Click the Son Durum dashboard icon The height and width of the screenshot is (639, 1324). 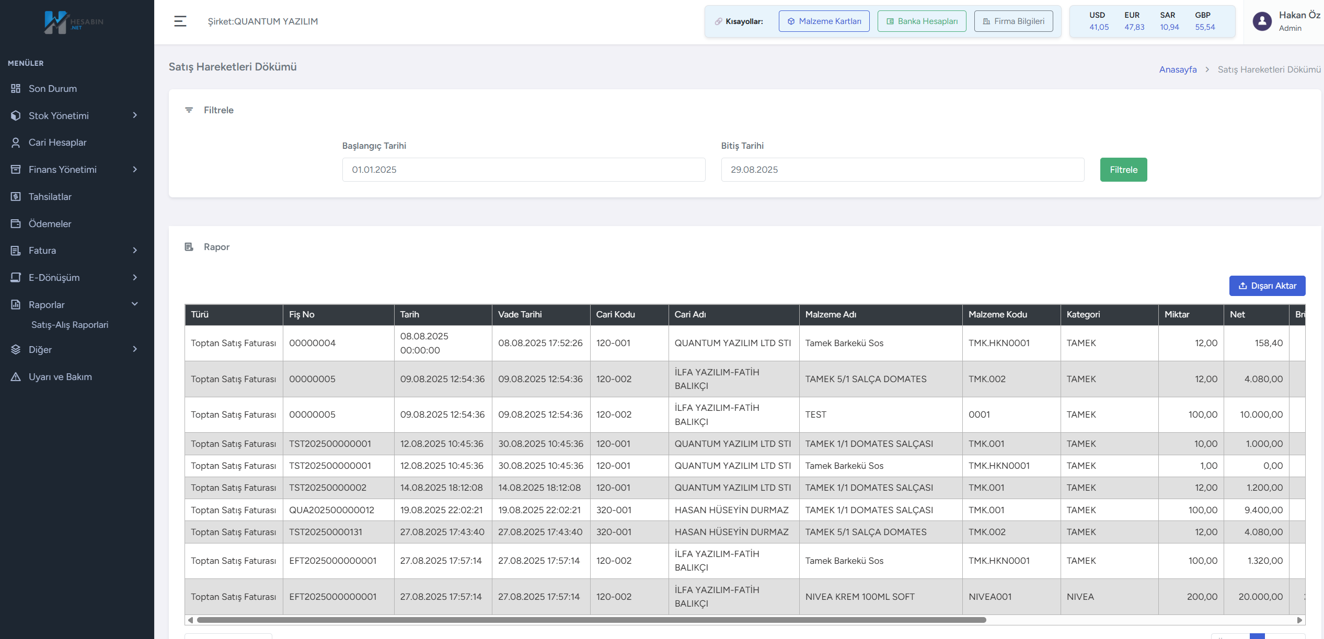coord(16,89)
